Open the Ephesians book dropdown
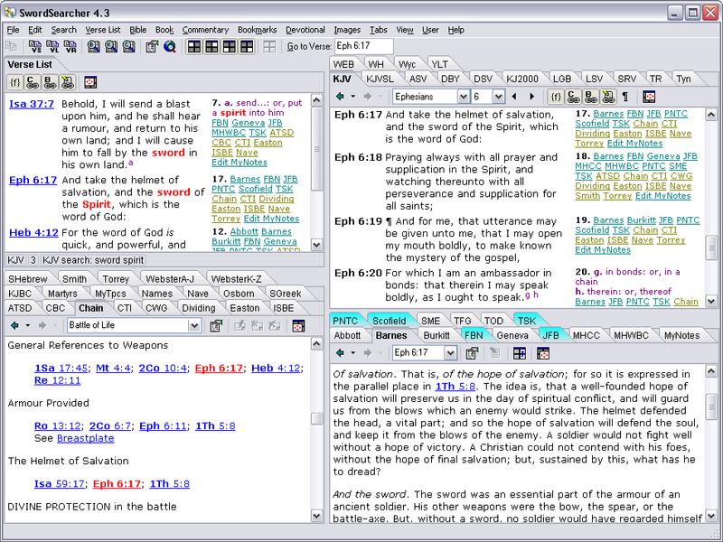 (464, 97)
